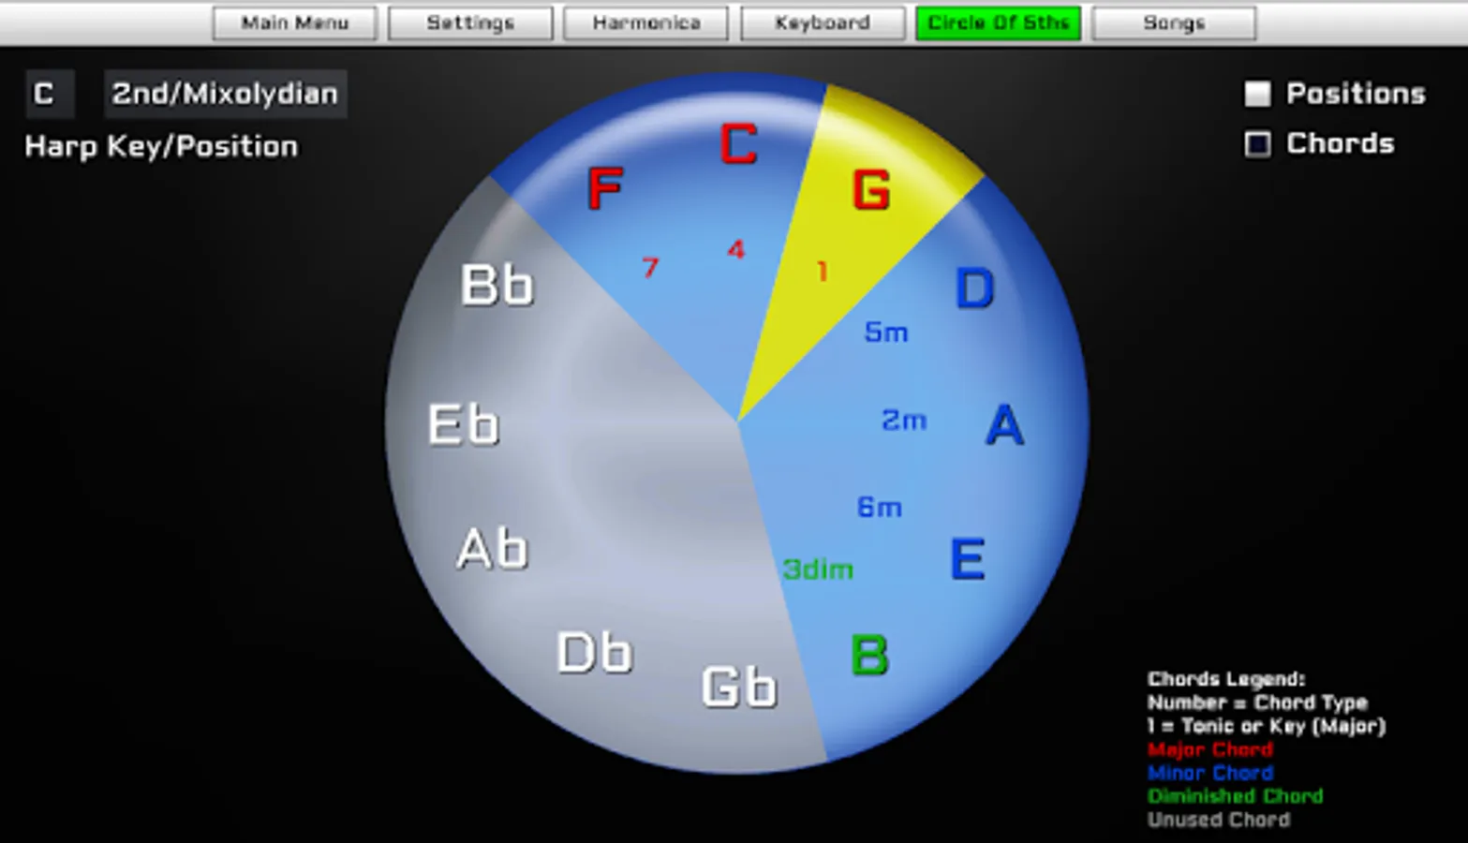Click the 5m chord label

[x=885, y=332]
